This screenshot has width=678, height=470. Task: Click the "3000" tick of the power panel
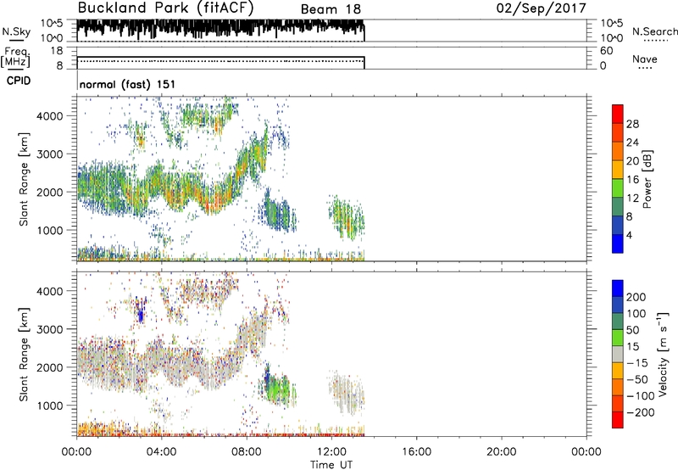point(49,154)
